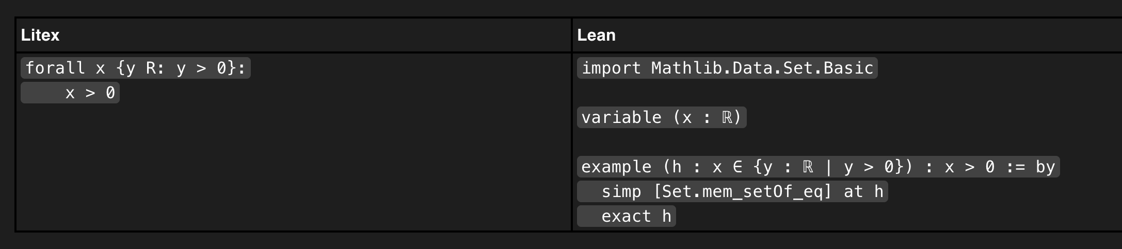
Task: Click the 'import Mathlib.Data.Set.Basic' line
Action: [x=727, y=68]
